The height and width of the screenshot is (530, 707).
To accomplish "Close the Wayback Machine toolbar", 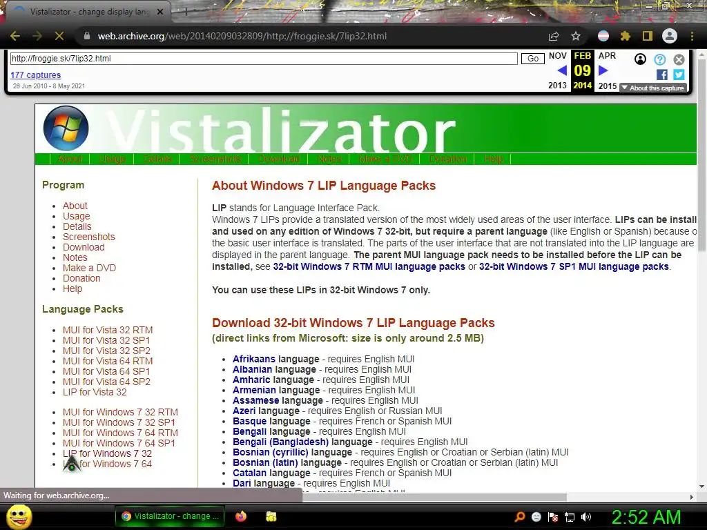I will tap(679, 59).
